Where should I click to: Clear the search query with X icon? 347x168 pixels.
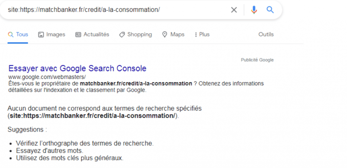(x=234, y=10)
